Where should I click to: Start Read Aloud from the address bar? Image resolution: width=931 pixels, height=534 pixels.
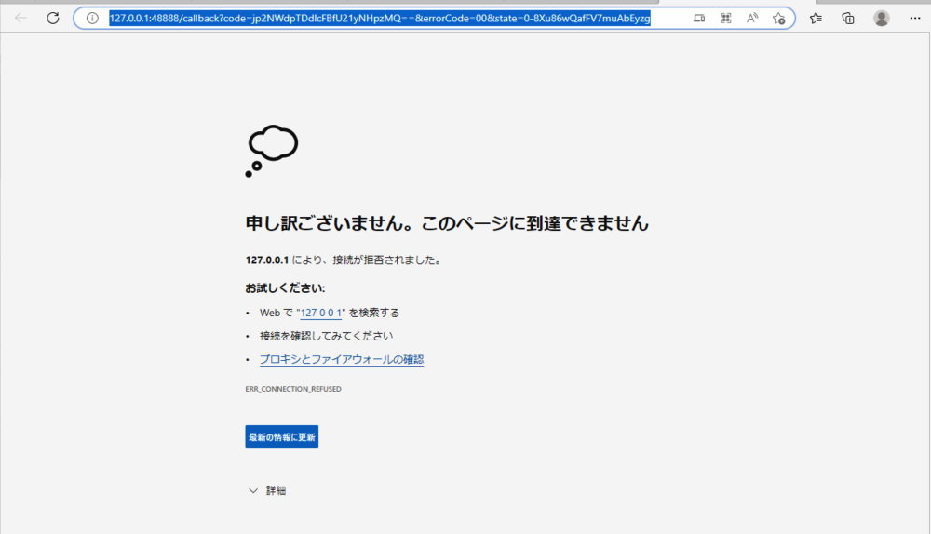[752, 19]
